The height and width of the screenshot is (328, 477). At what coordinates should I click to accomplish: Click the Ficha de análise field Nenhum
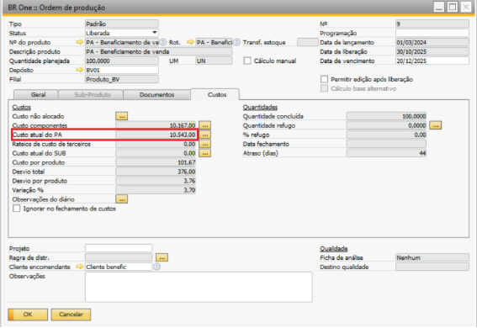(x=432, y=257)
